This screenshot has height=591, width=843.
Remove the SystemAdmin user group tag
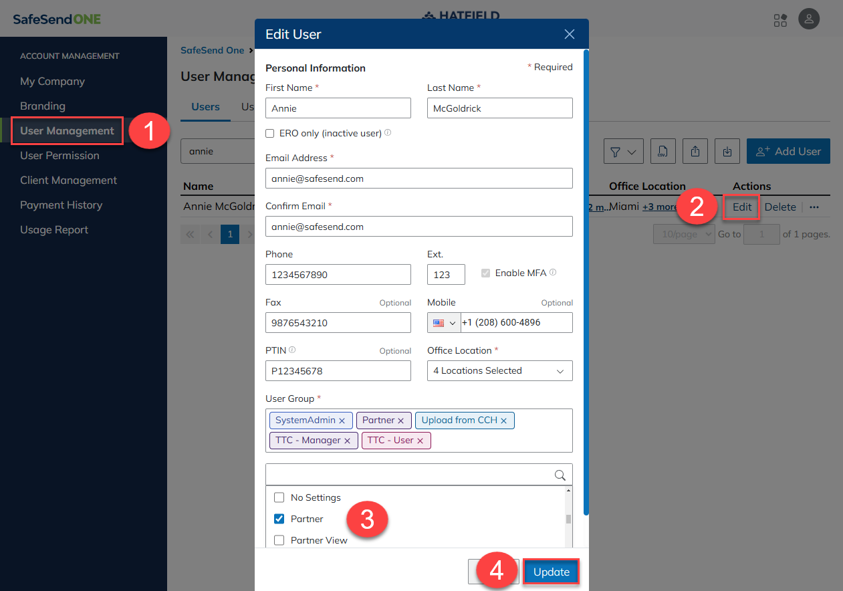point(342,421)
